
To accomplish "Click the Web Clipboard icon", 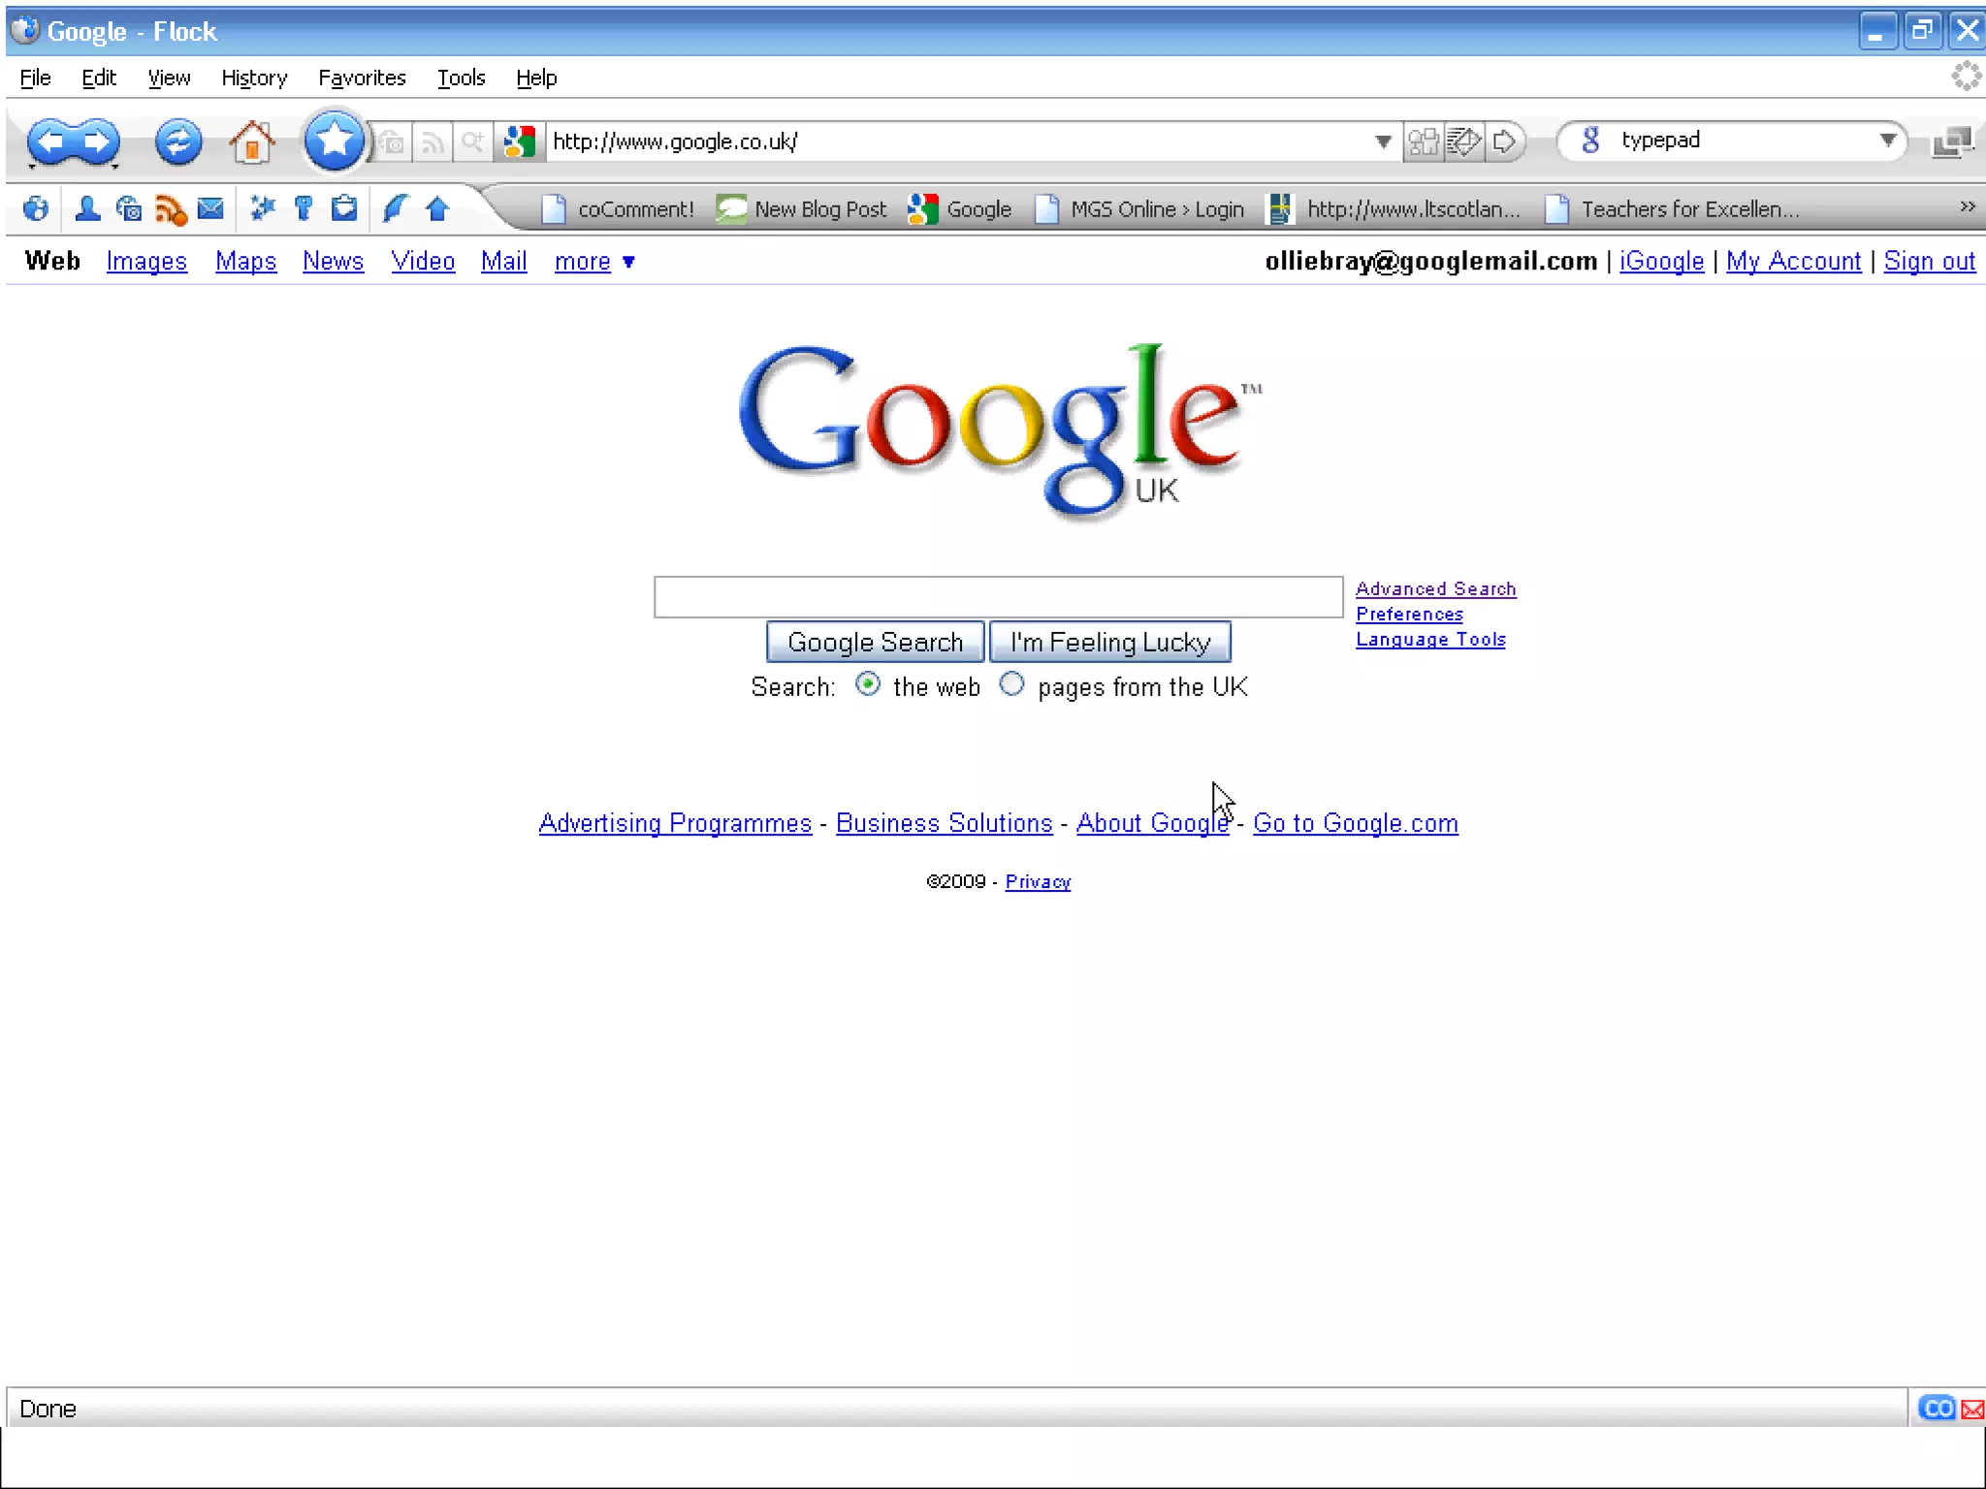I will click(344, 208).
